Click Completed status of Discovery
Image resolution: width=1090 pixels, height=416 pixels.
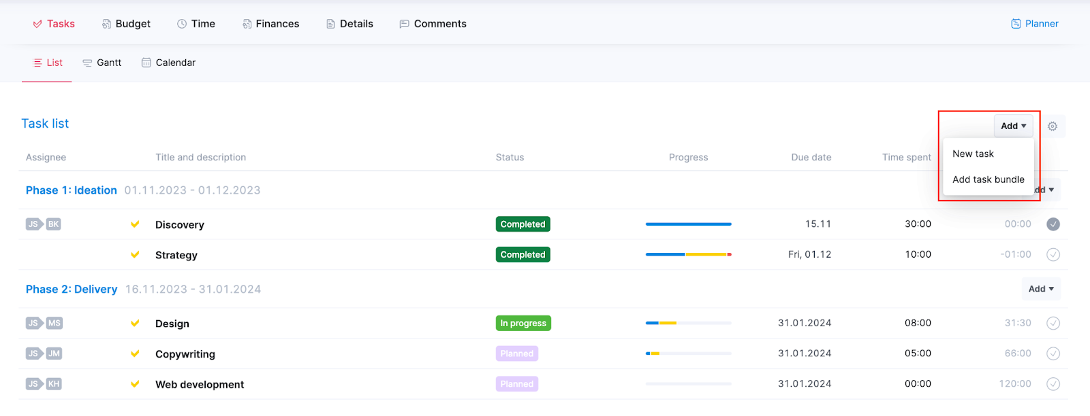click(x=523, y=224)
